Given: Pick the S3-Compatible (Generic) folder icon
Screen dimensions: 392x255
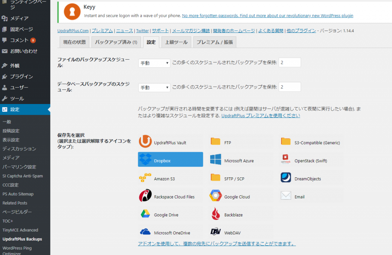Looking at the screenshot, I should click(286, 141).
